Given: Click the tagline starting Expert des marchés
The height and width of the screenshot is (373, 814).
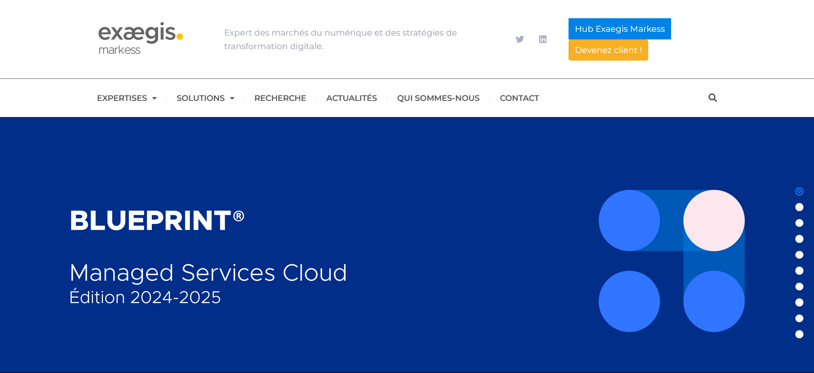Looking at the screenshot, I should pos(340,39).
